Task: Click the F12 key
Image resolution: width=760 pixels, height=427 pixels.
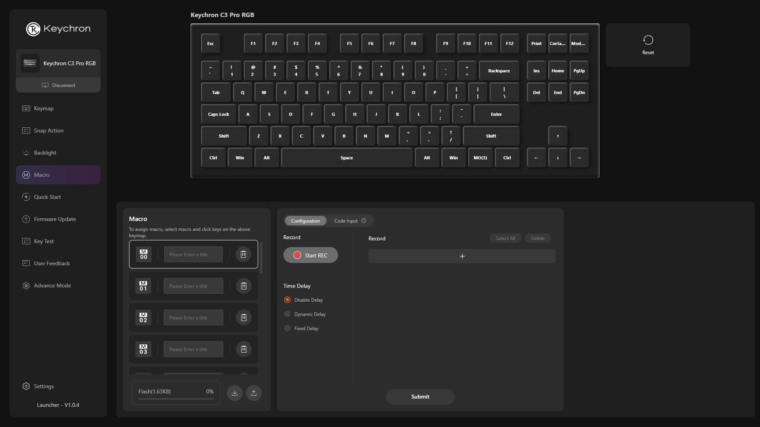Action: [x=510, y=43]
